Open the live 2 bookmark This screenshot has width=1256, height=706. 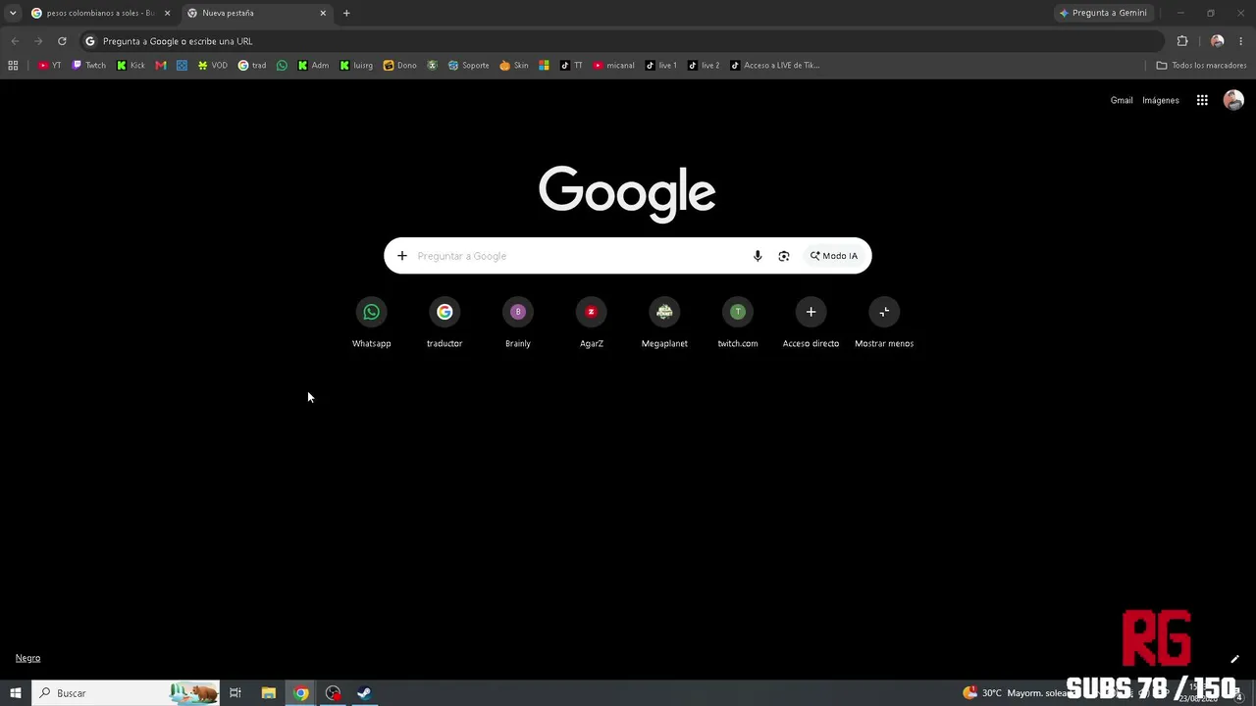(704, 66)
